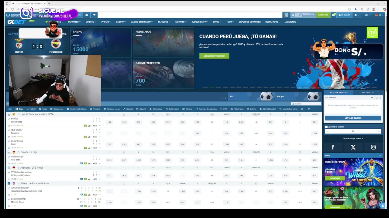Open the RESULTADOS promo tile
The height and width of the screenshot is (218, 389).
163,42
